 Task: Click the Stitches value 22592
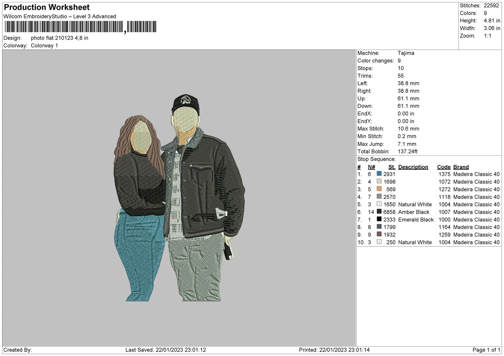[491, 6]
